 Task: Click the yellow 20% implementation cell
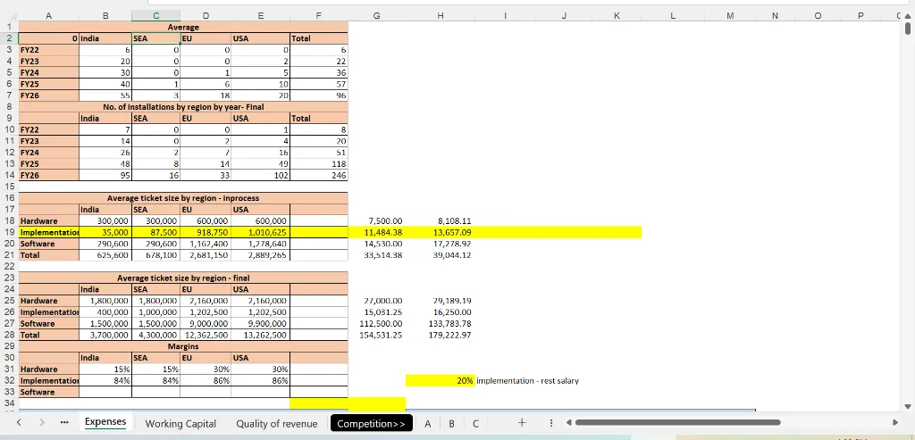pyautogui.click(x=440, y=380)
